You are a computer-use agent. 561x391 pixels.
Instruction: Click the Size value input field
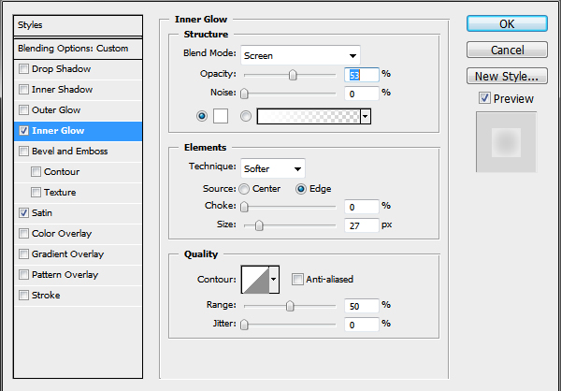361,225
